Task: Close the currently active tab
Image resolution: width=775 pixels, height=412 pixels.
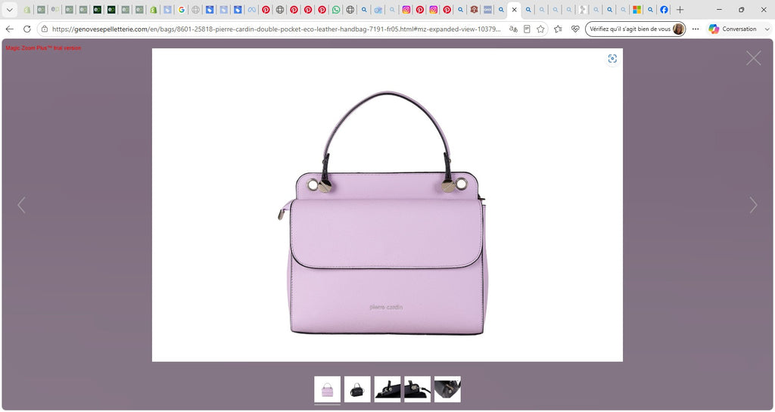Action: 514,9
